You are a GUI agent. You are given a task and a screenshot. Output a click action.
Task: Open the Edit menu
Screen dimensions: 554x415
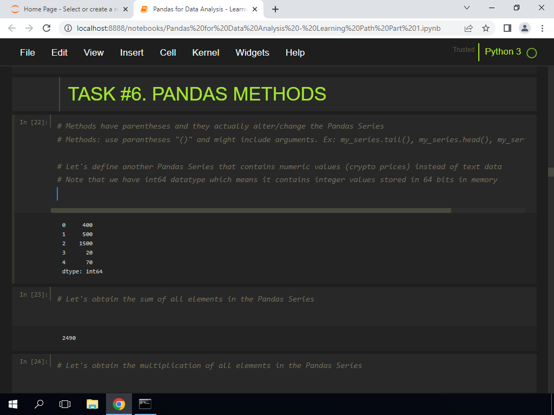pos(60,52)
